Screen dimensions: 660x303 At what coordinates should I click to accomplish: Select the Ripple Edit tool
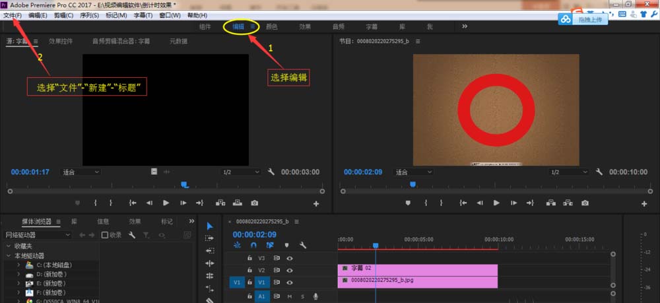pos(210,251)
